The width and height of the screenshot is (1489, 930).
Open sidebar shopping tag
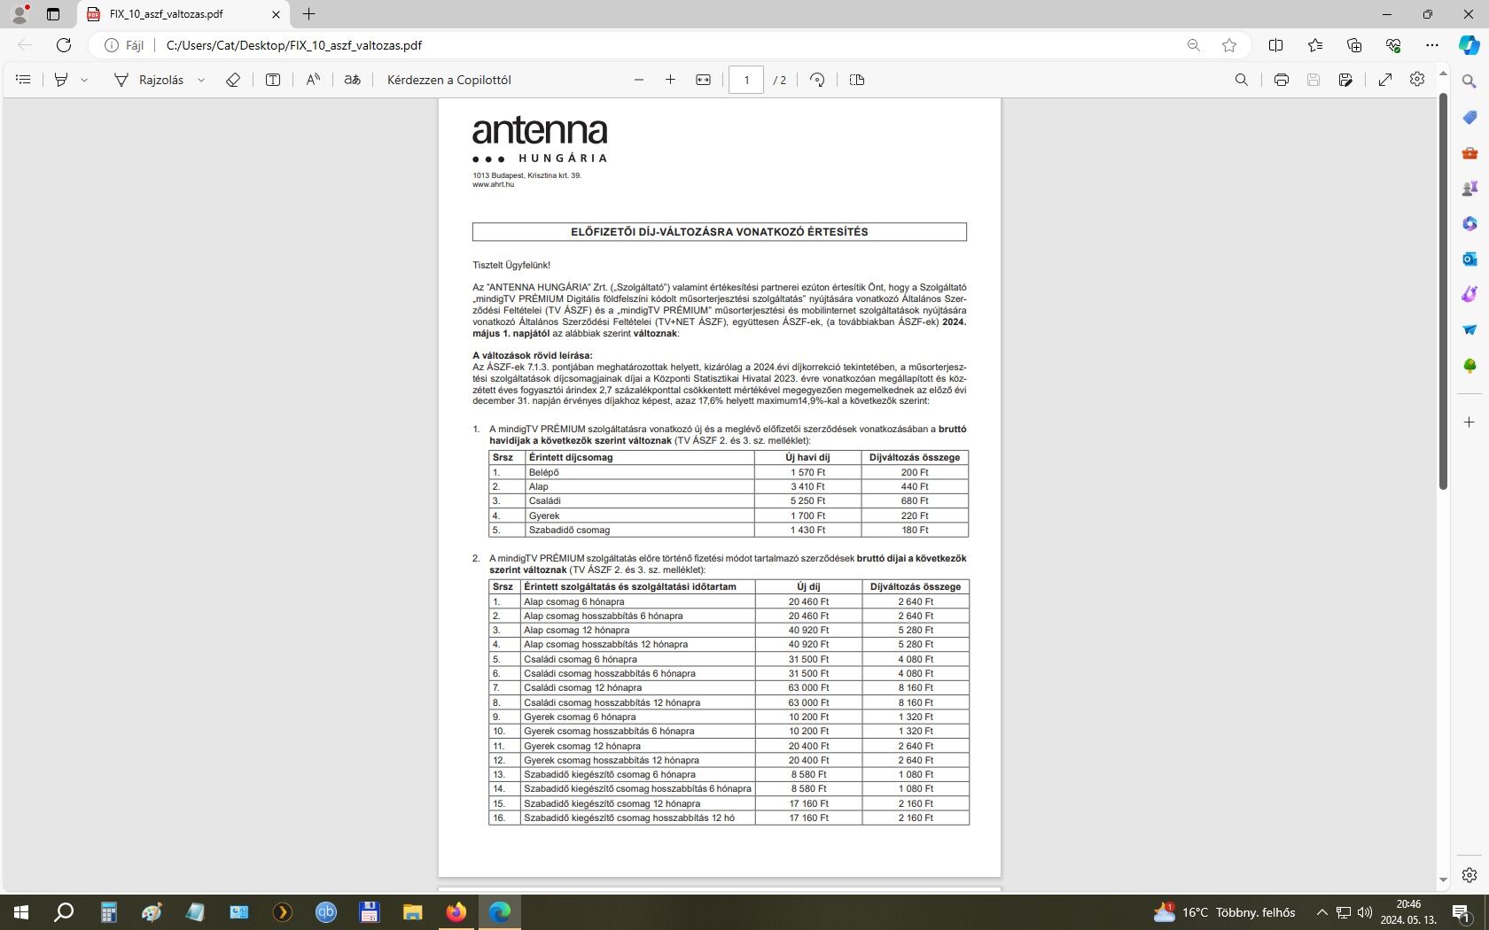(1470, 117)
